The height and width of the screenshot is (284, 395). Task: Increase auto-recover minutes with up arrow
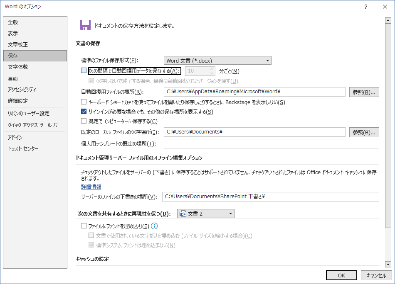pyautogui.click(x=212, y=69)
